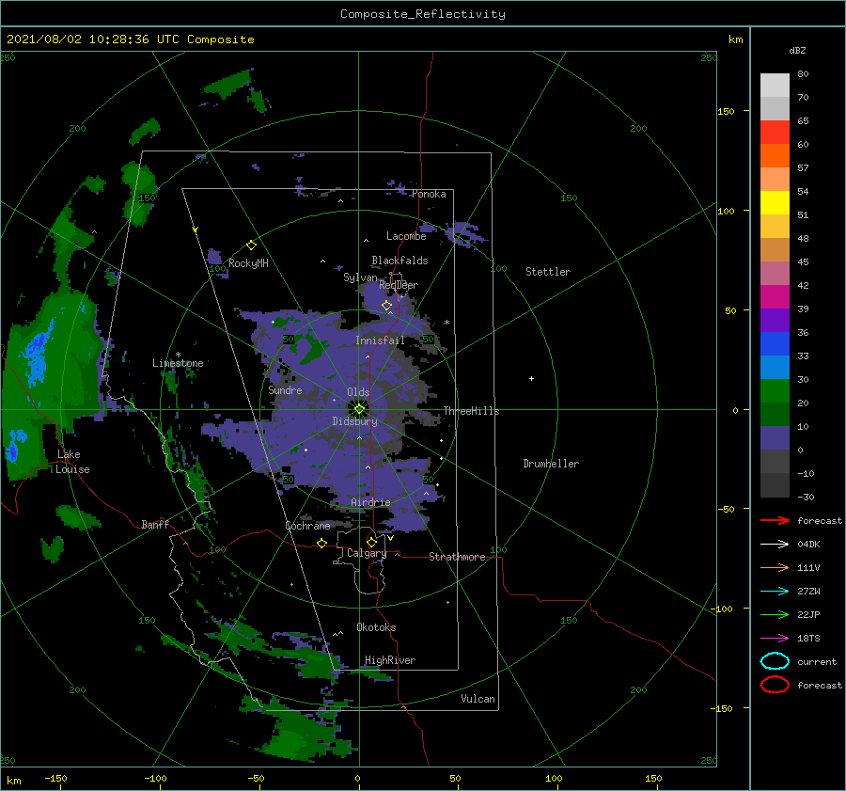Click the red forecast arrow in legend
Image resolution: width=846 pixels, height=791 pixels.
(775, 520)
